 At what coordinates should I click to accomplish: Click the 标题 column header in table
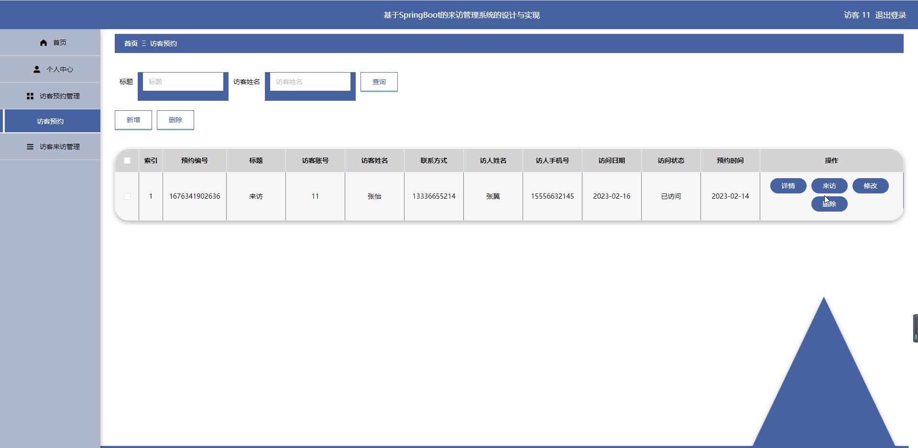(x=256, y=160)
